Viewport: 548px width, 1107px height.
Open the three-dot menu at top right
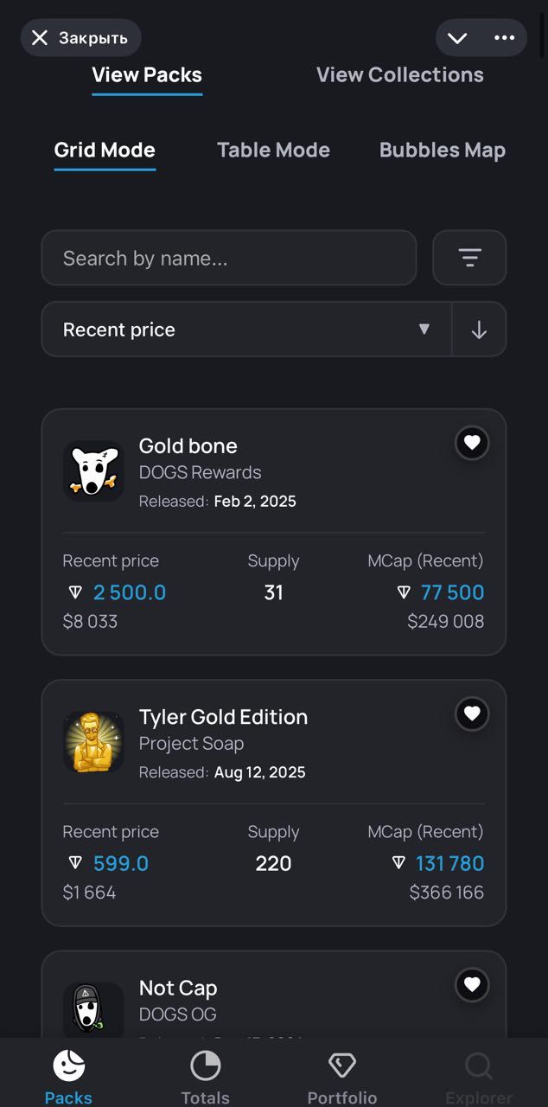coord(506,38)
